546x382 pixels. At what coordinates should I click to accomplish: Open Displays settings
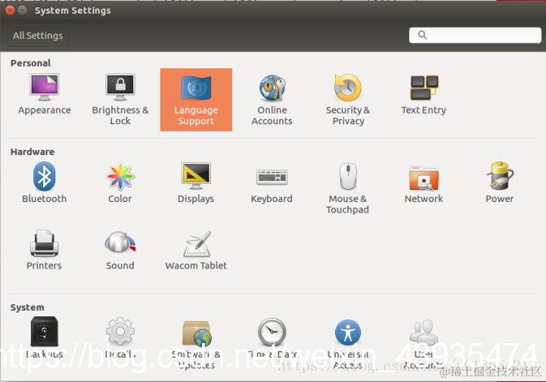pos(196,182)
